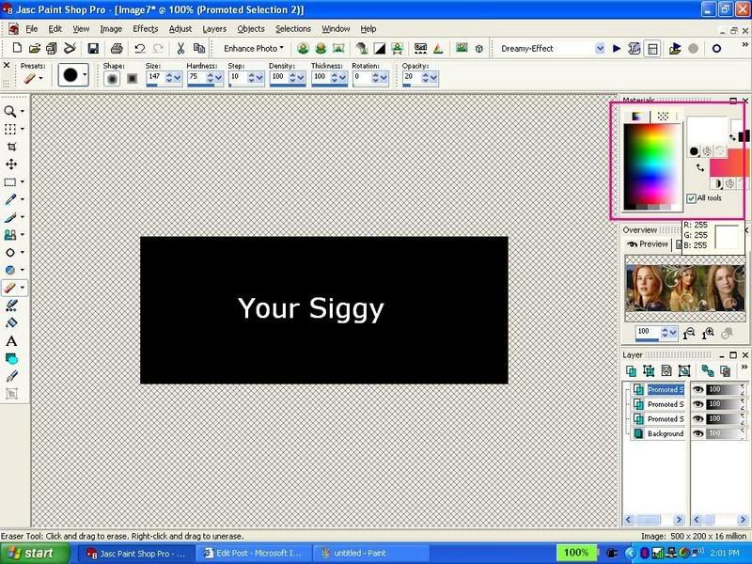Open the Enhance Photo dropdown
Image resolution: width=752 pixels, height=564 pixels.
coord(253,49)
